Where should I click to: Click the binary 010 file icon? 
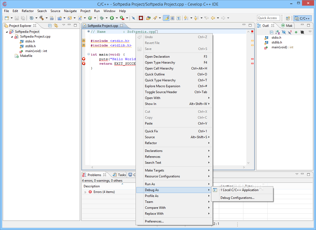(x=52, y=18)
